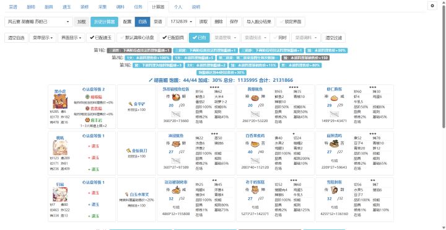Select the 配置 mode option

coord(127,22)
